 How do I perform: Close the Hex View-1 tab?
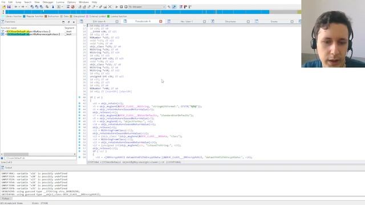point(204,22)
